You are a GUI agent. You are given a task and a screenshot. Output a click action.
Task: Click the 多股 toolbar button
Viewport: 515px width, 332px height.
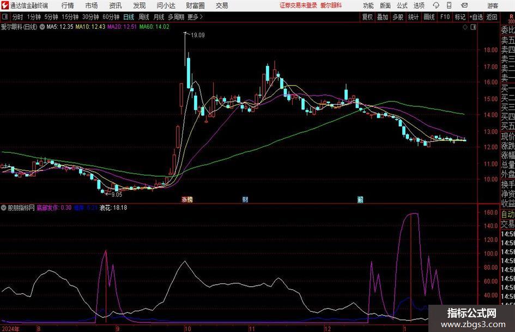(398, 17)
